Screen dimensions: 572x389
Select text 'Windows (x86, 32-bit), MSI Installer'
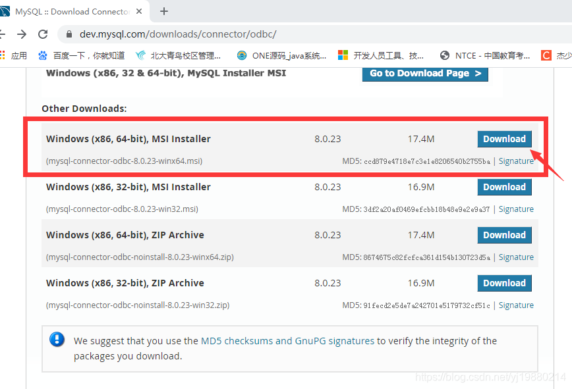click(x=129, y=187)
